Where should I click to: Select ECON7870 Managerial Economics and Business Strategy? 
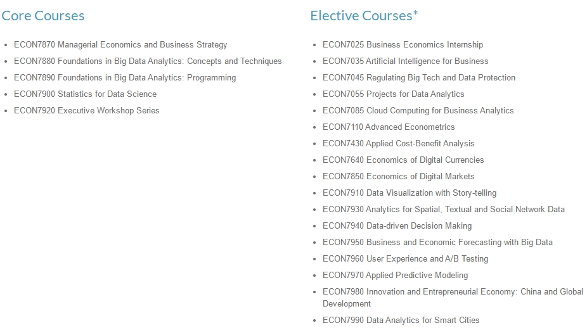[x=120, y=45]
